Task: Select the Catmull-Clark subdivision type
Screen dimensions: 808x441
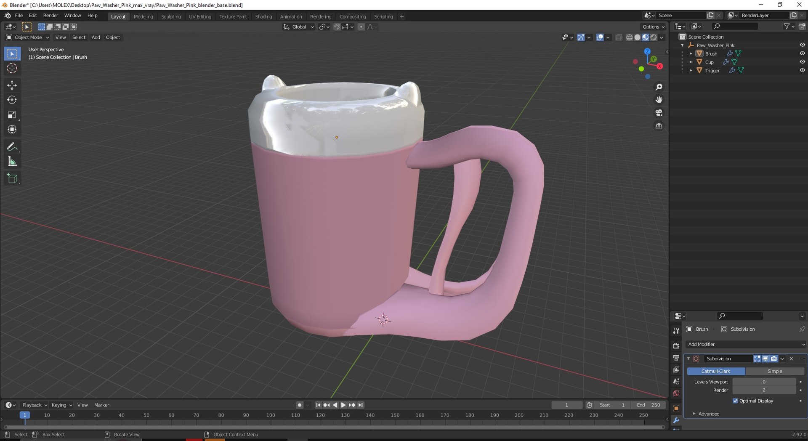Action: 716,372
